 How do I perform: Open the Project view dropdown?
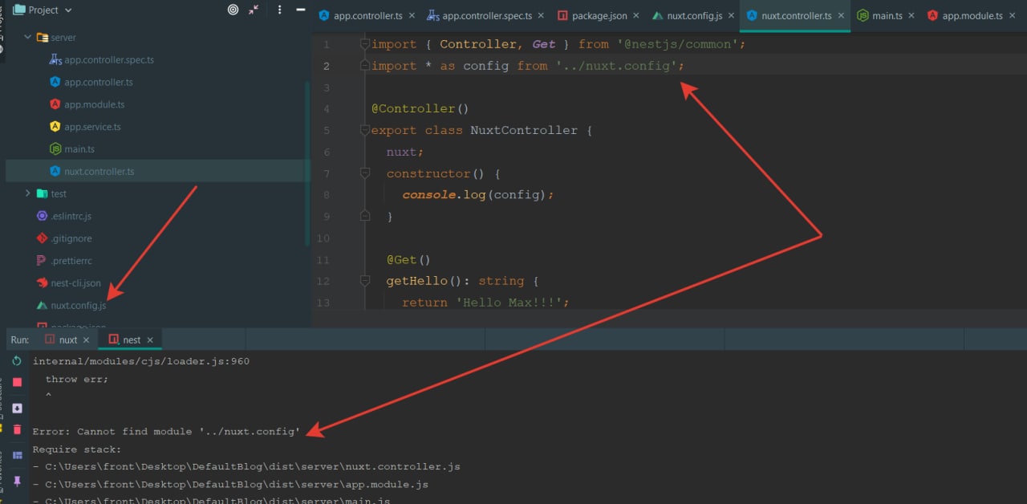[x=67, y=10]
